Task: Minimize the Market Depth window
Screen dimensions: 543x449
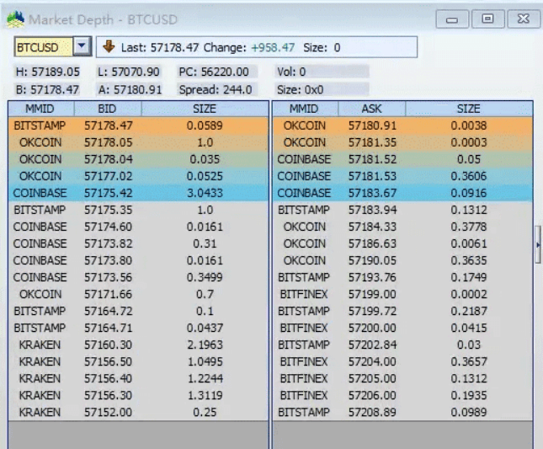Action: click(452, 19)
